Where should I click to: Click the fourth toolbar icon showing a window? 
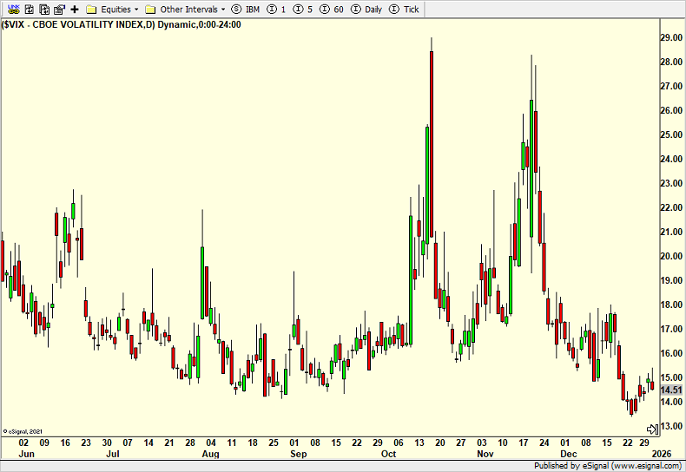(59, 9)
